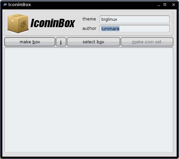Screen dimensions: 179x159
Task: Click the "make box" button
Action: pyautogui.click(x=30, y=42)
